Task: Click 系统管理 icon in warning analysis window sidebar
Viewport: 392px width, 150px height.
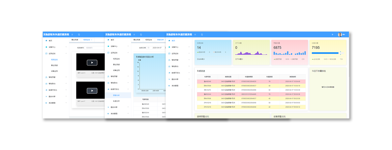Action: 108,114
